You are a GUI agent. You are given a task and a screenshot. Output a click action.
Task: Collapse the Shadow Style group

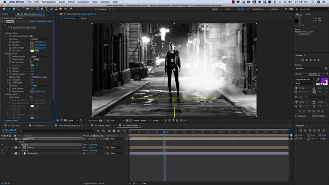point(5,53)
